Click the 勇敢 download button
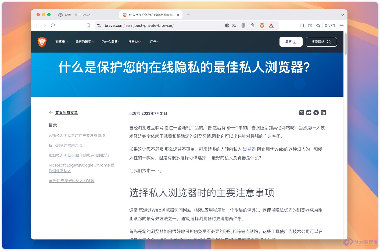 (x=291, y=42)
